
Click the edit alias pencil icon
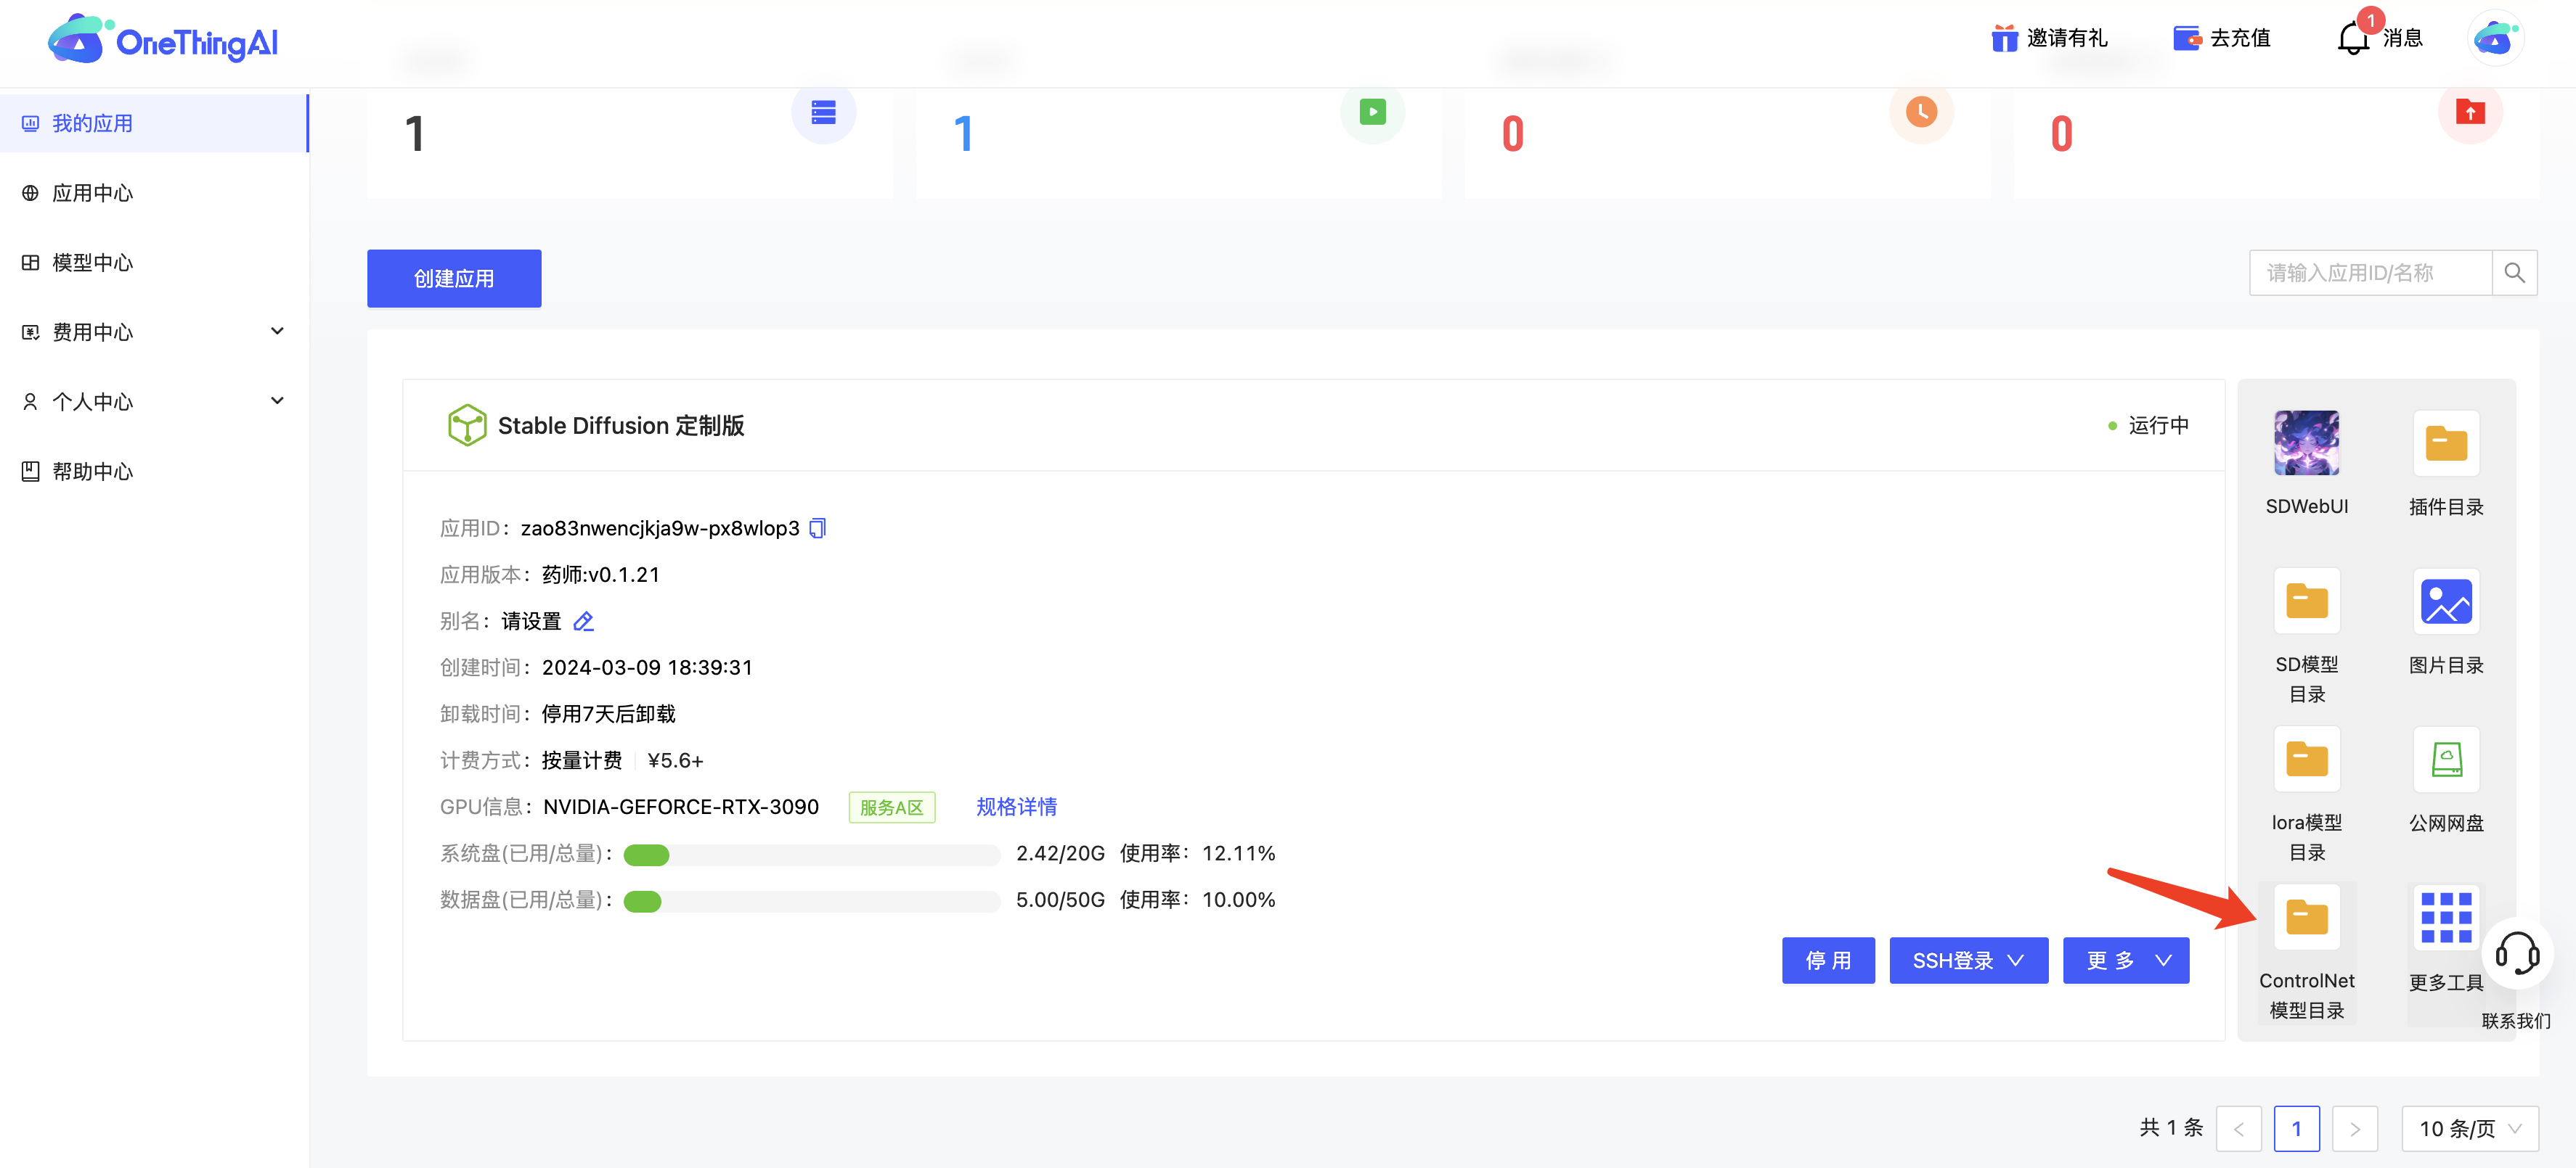coord(584,622)
